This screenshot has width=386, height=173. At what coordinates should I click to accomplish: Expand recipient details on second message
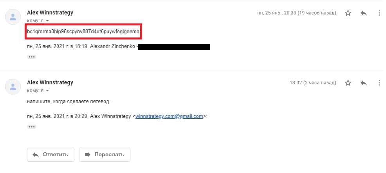tap(47, 91)
